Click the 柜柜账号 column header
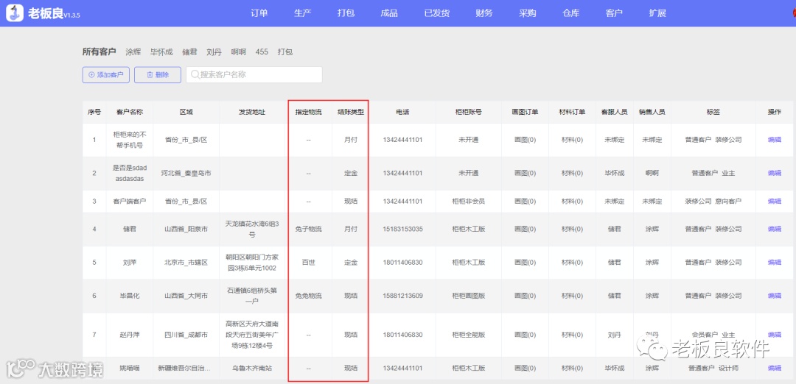 [x=468, y=113]
